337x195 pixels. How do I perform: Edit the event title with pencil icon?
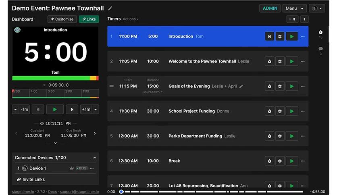(110, 8)
